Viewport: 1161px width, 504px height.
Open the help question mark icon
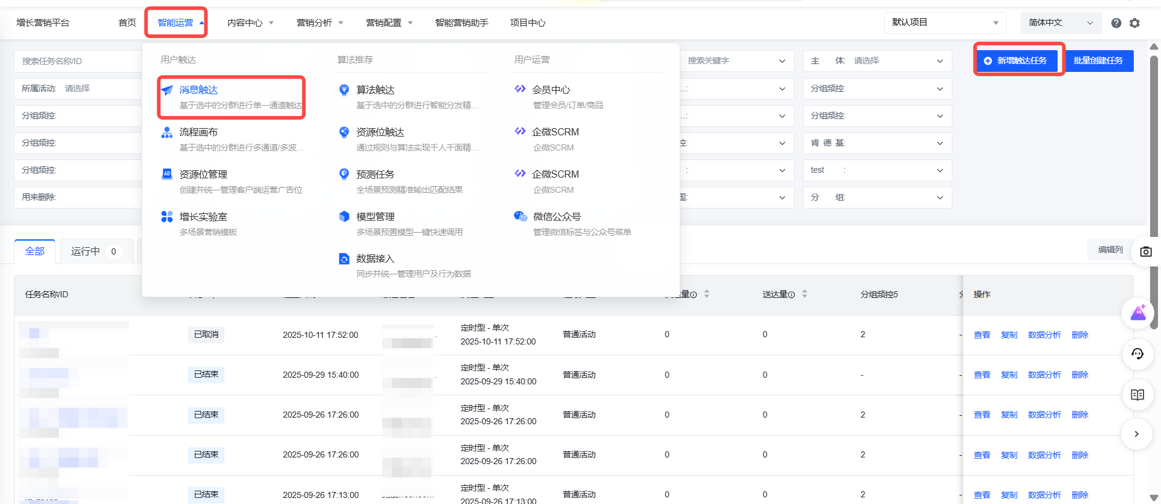[x=1116, y=23]
